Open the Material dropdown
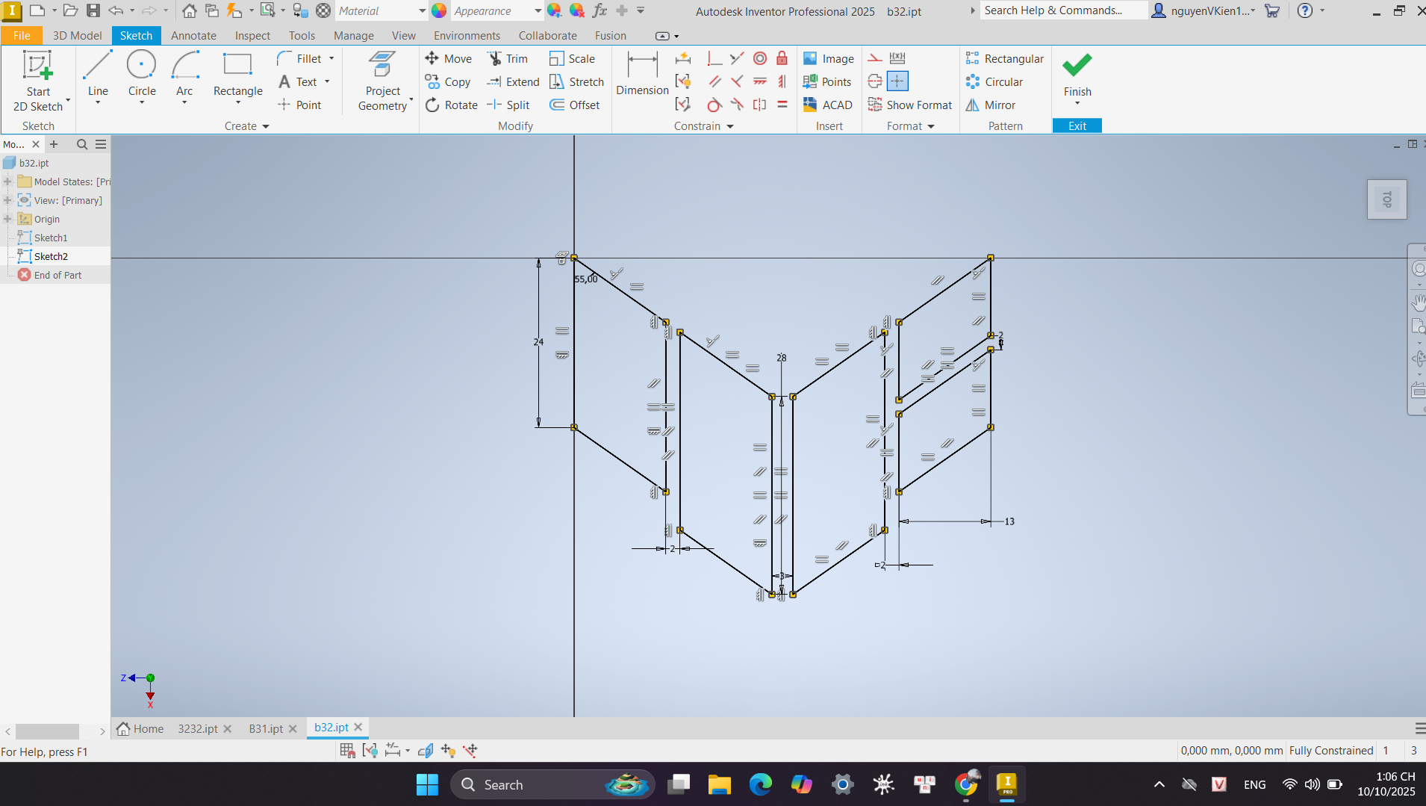1426x806 pixels. pos(422,11)
